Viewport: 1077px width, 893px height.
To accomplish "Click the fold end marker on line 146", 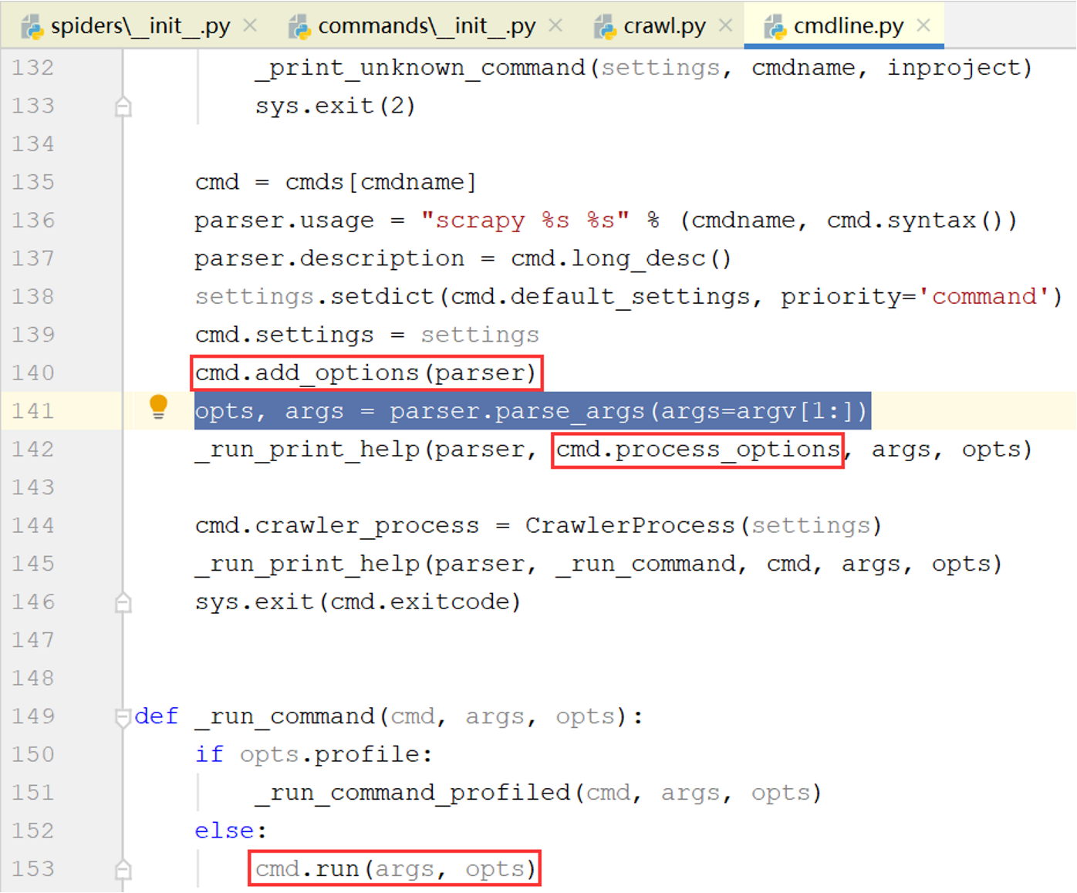I will click(123, 602).
